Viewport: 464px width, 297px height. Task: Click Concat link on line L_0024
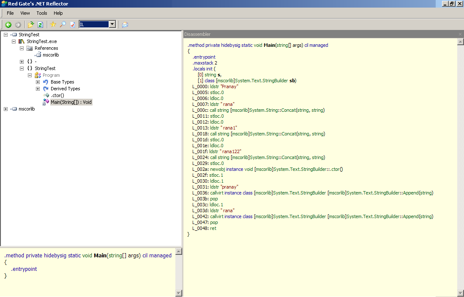[x=289, y=157]
